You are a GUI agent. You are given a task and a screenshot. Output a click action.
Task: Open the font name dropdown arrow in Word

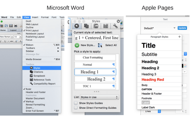pyautogui.click(x=12, y=37)
